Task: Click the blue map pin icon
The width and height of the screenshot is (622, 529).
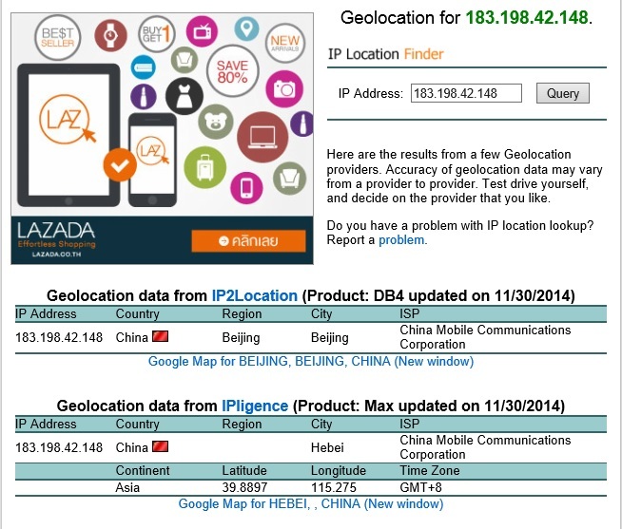Action: (246, 28)
